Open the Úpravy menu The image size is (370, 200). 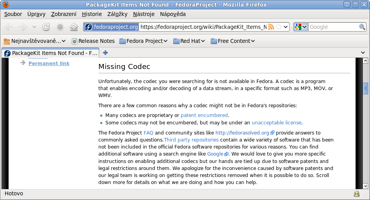pos(36,14)
